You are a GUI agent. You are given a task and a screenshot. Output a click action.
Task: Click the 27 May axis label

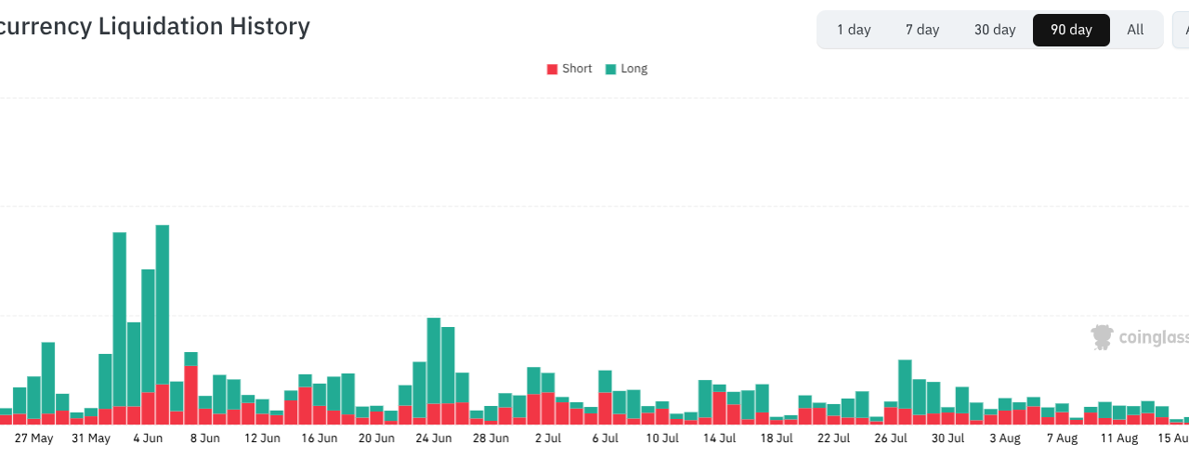[34, 438]
